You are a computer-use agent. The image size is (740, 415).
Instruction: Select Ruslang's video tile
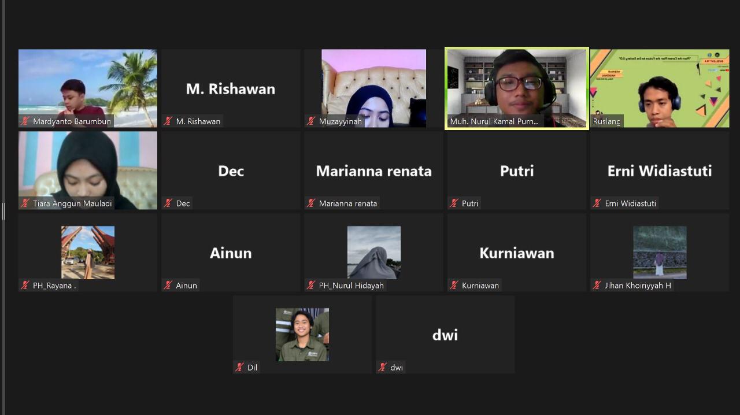[x=660, y=88]
